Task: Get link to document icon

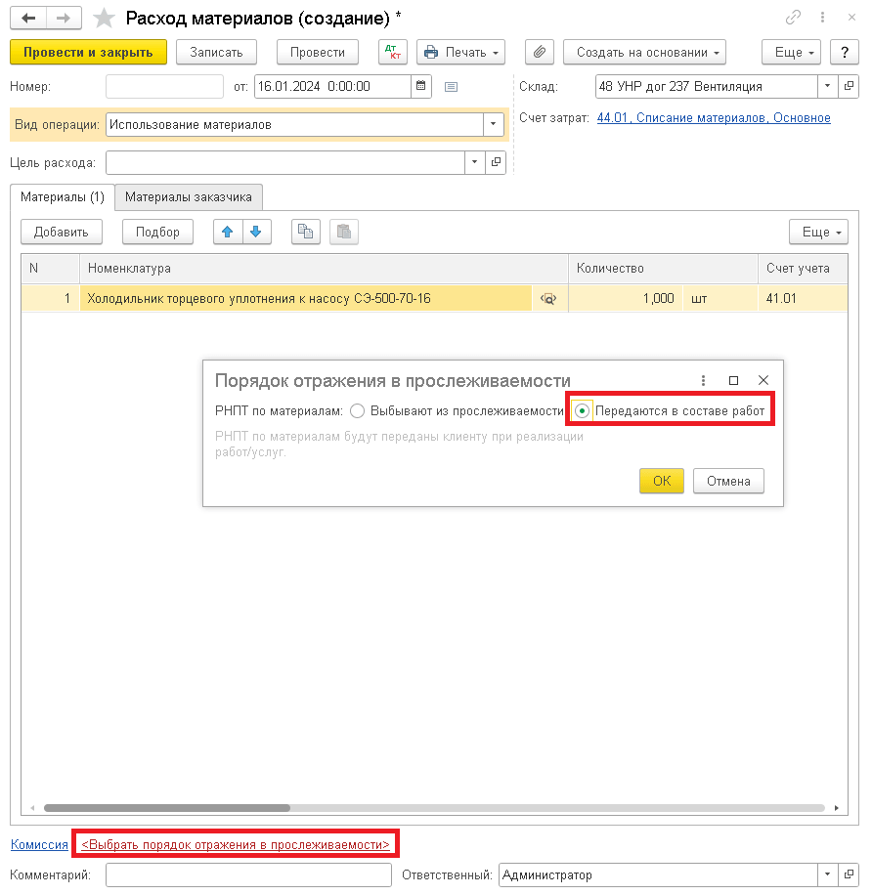Action: click(x=793, y=19)
